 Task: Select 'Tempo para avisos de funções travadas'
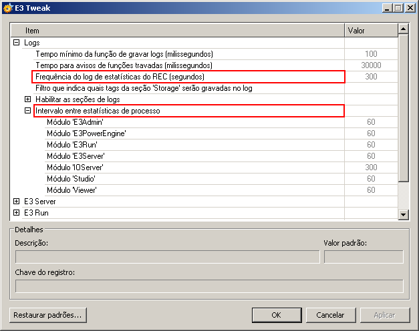[x=124, y=65]
